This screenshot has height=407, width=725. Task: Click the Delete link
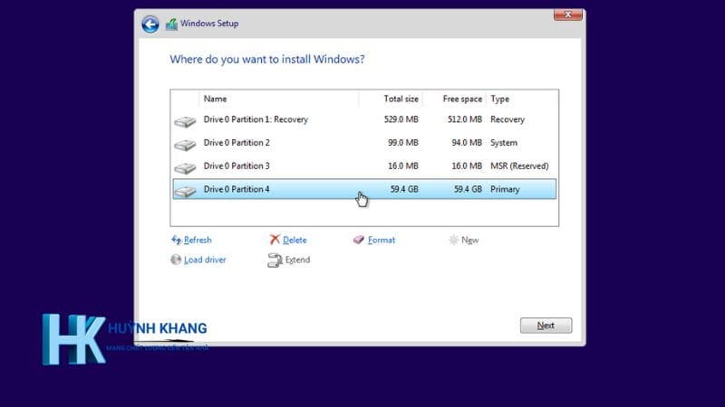[x=295, y=240]
